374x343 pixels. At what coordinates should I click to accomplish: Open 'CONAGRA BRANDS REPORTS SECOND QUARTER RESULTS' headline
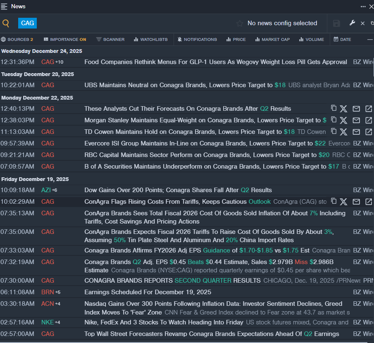coord(172,281)
